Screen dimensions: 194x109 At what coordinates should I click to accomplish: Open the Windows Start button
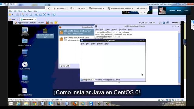pyautogui.click(x=11, y=104)
